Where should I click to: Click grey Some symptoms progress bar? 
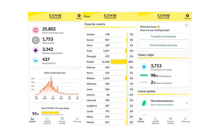click(x=144, y=82)
